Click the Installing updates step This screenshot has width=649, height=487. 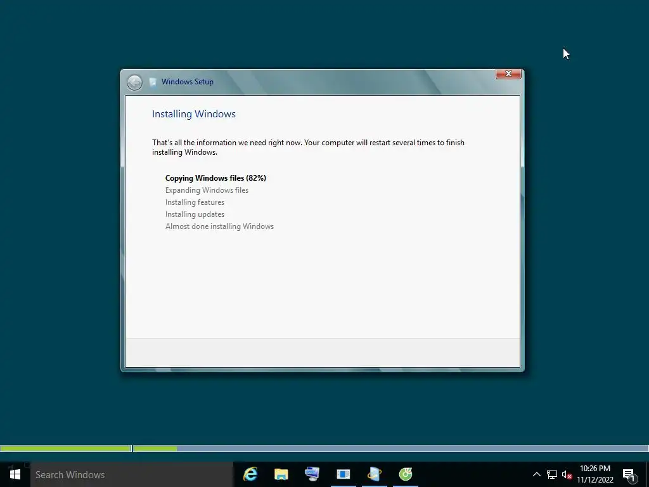coord(195,214)
